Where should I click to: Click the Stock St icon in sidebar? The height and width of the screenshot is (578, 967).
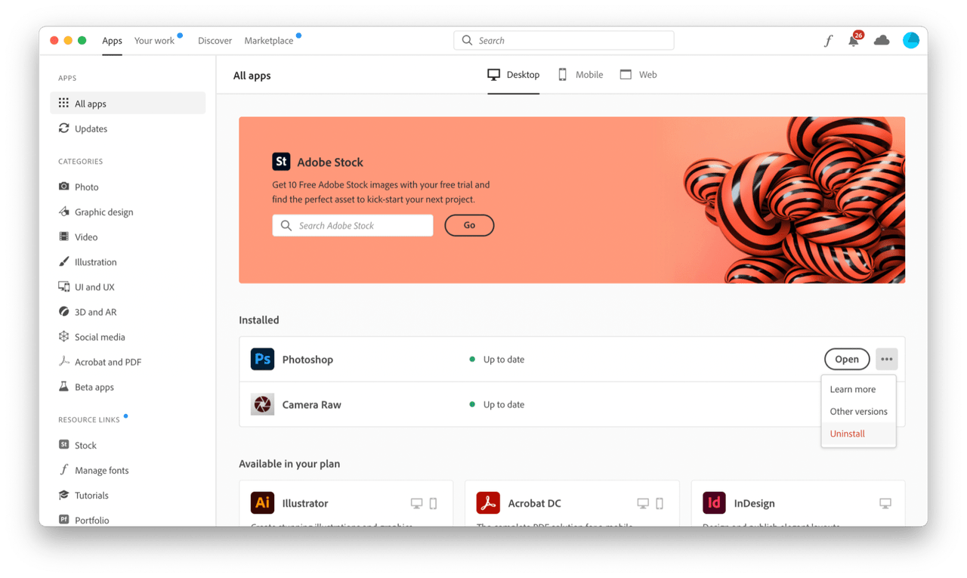[63, 445]
